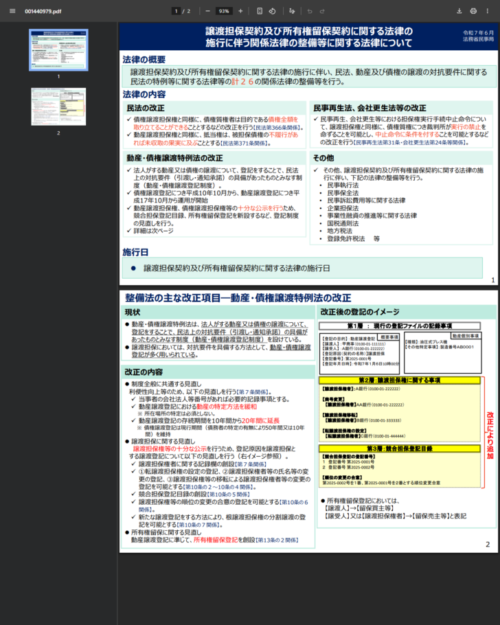Image resolution: width=500 pixels, height=625 pixels.
Task: Click the 施行日 heading
Action: [x=135, y=252]
